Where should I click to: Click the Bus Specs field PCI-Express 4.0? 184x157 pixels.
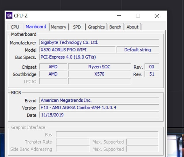coord(99,57)
